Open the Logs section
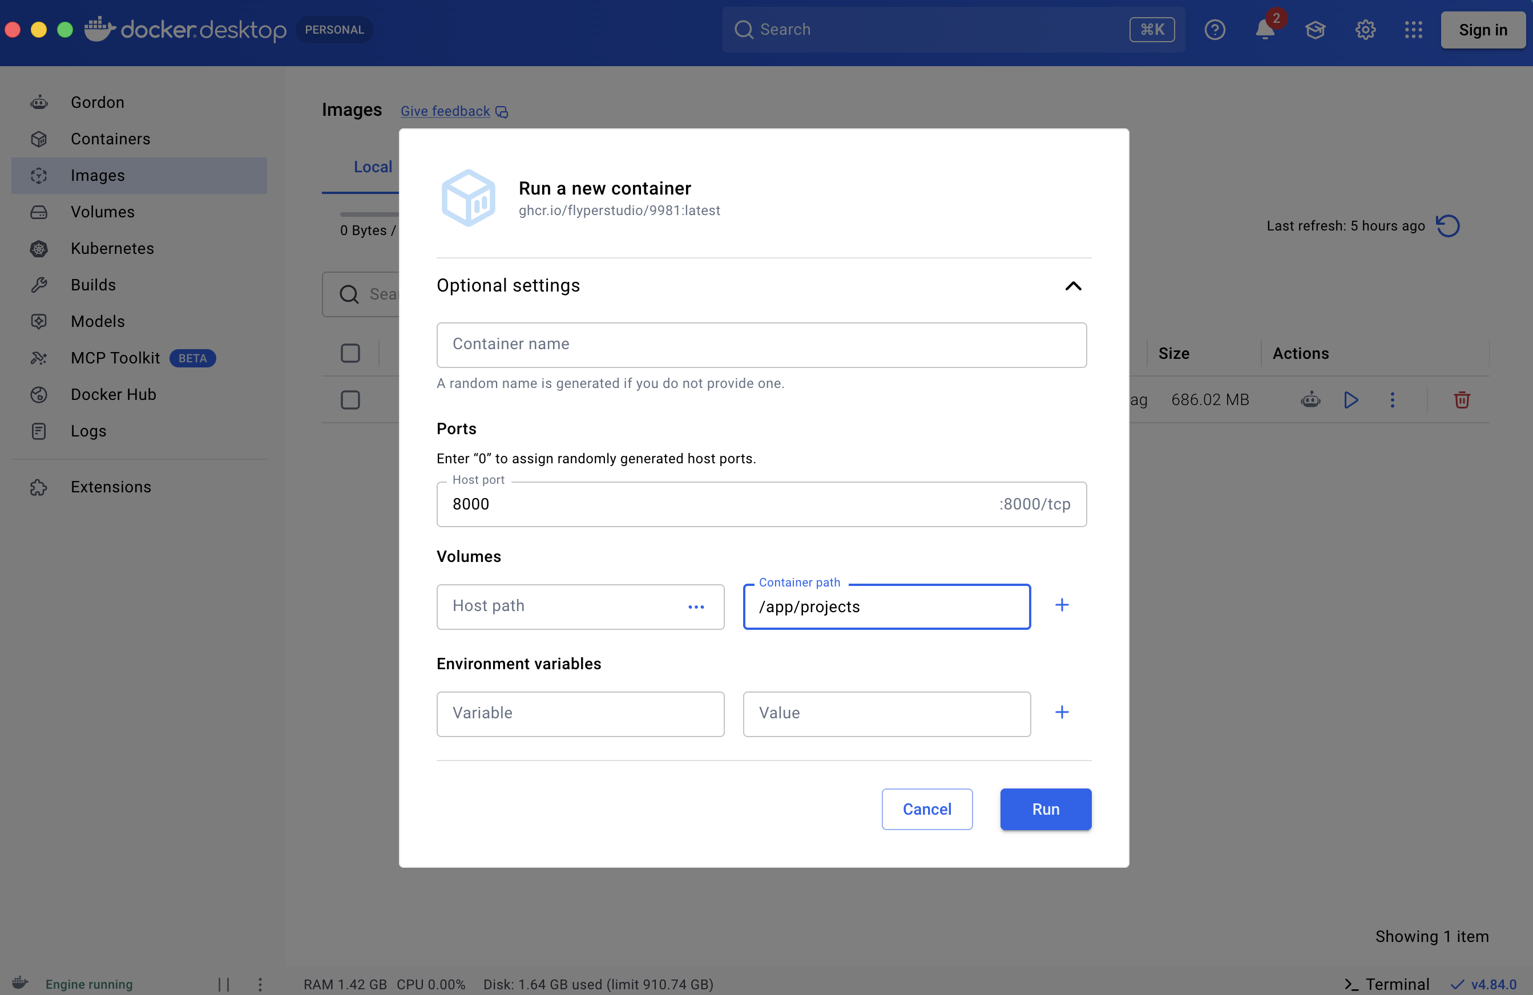1533x995 pixels. (139, 431)
